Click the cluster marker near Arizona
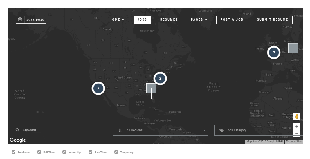The image size is (310, 159). [x=98, y=88]
